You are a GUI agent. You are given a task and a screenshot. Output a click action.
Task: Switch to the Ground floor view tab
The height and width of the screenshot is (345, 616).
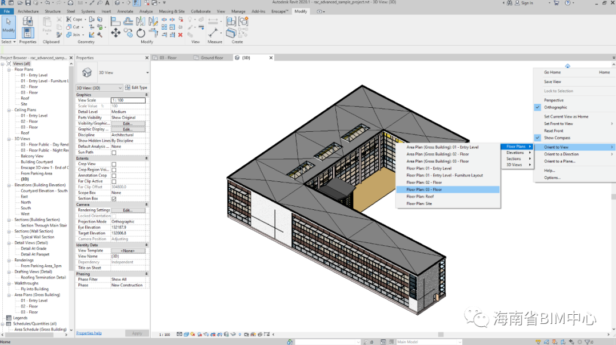(211, 58)
